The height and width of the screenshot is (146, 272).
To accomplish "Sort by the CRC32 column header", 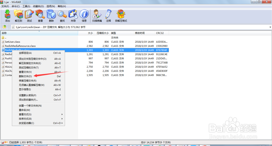I will click(x=162, y=33).
